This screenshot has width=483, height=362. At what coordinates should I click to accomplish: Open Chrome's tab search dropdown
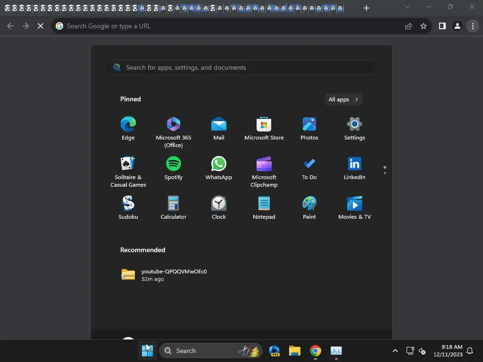pos(407,7)
